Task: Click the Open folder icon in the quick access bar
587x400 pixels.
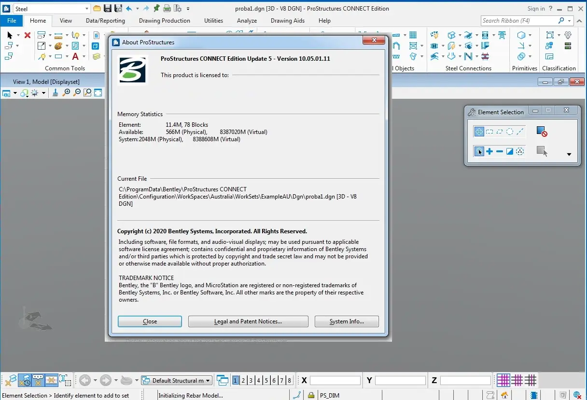Action: [97, 8]
